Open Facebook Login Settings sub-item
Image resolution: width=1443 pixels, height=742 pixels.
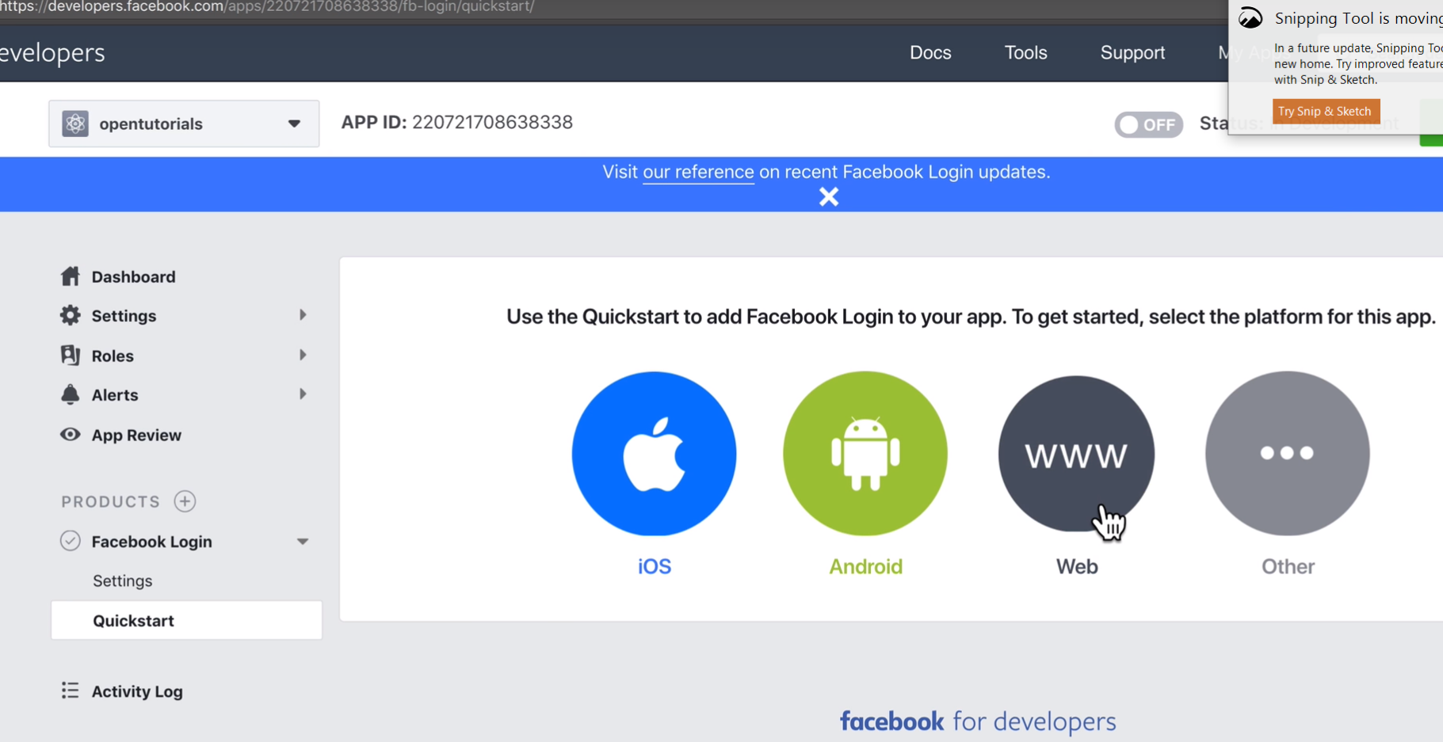[122, 580]
